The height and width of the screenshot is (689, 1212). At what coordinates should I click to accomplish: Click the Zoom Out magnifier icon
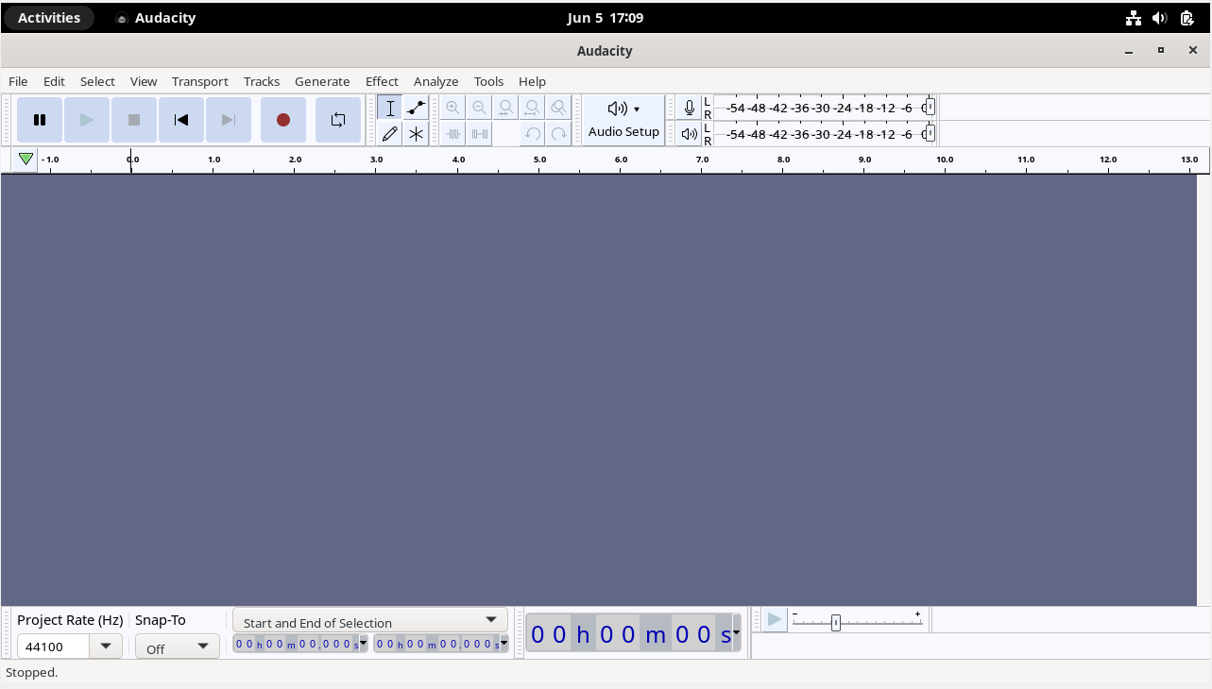tap(480, 108)
